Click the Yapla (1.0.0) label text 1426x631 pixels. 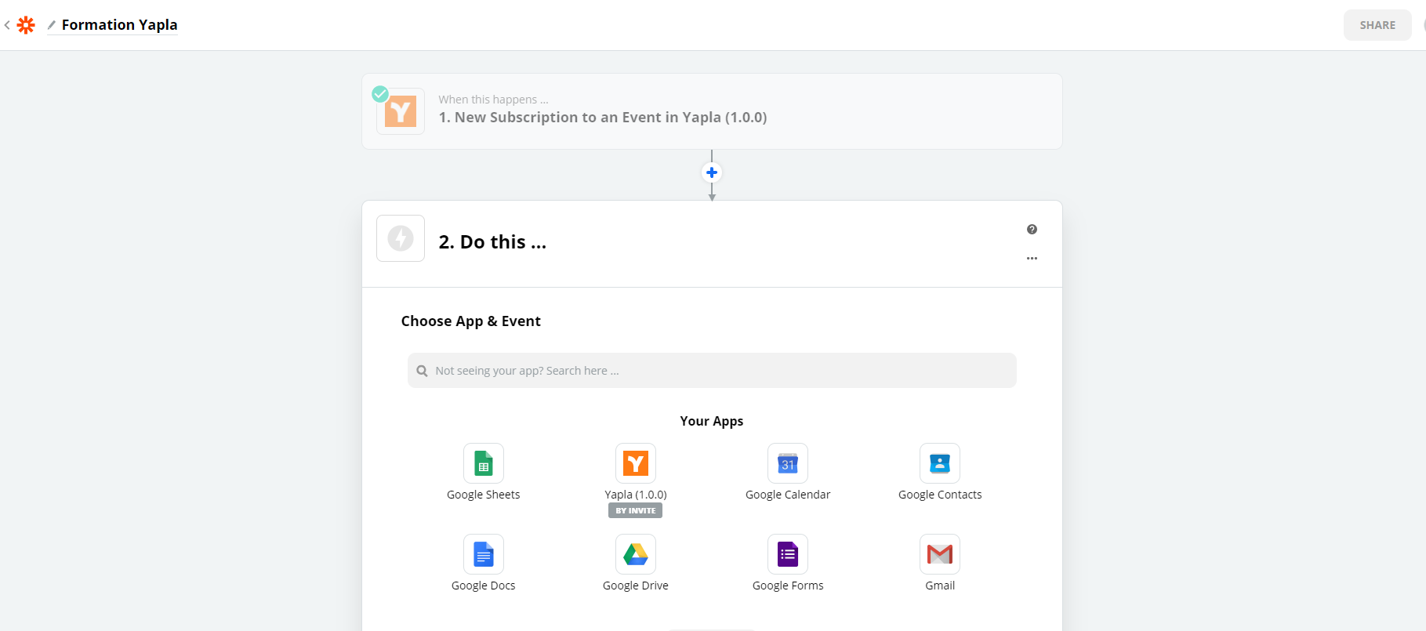coord(636,495)
